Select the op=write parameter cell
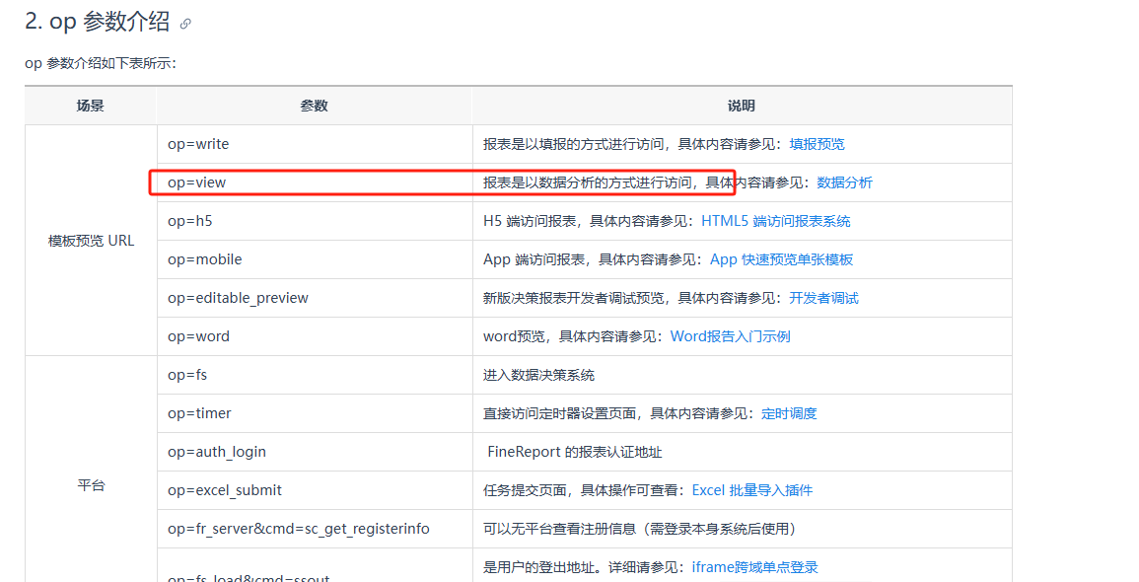Viewport: 1139px width, 582px height. [315, 144]
